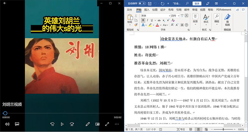Viewport: 248px width, 132px height.
Task: Click the Paste (粘贴) clipboard icon
Action: (130, 17)
